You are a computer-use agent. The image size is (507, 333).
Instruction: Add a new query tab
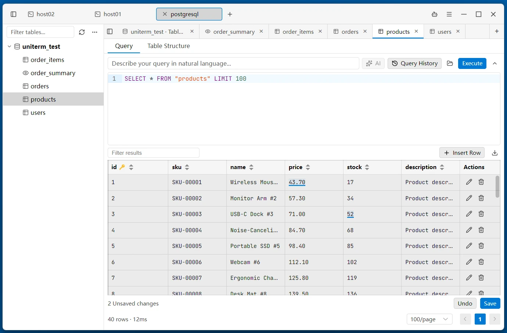pyautogui.click(x=497, y=32)
